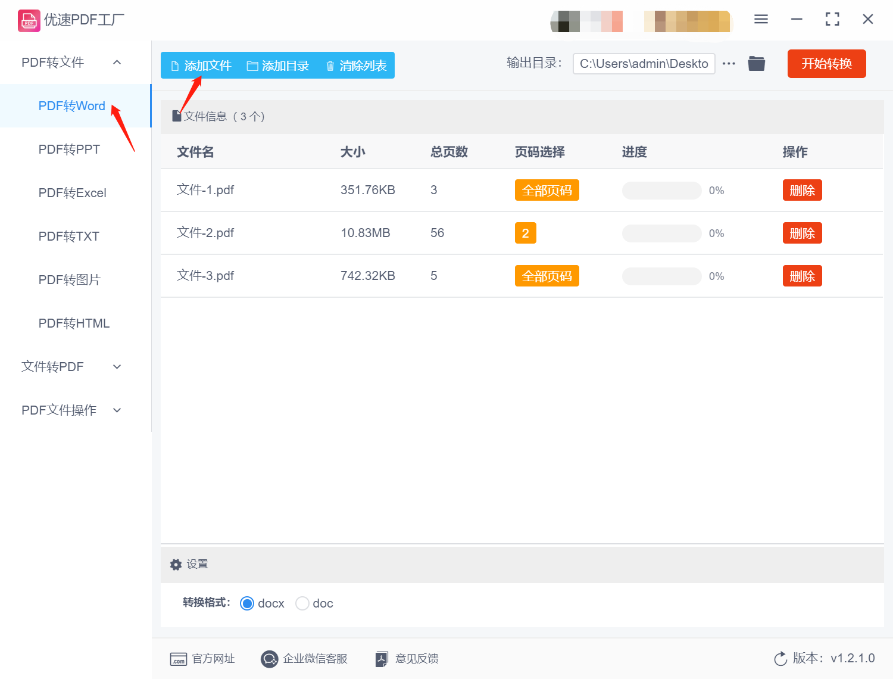Clear the list with 清除列表

[357, 66]
